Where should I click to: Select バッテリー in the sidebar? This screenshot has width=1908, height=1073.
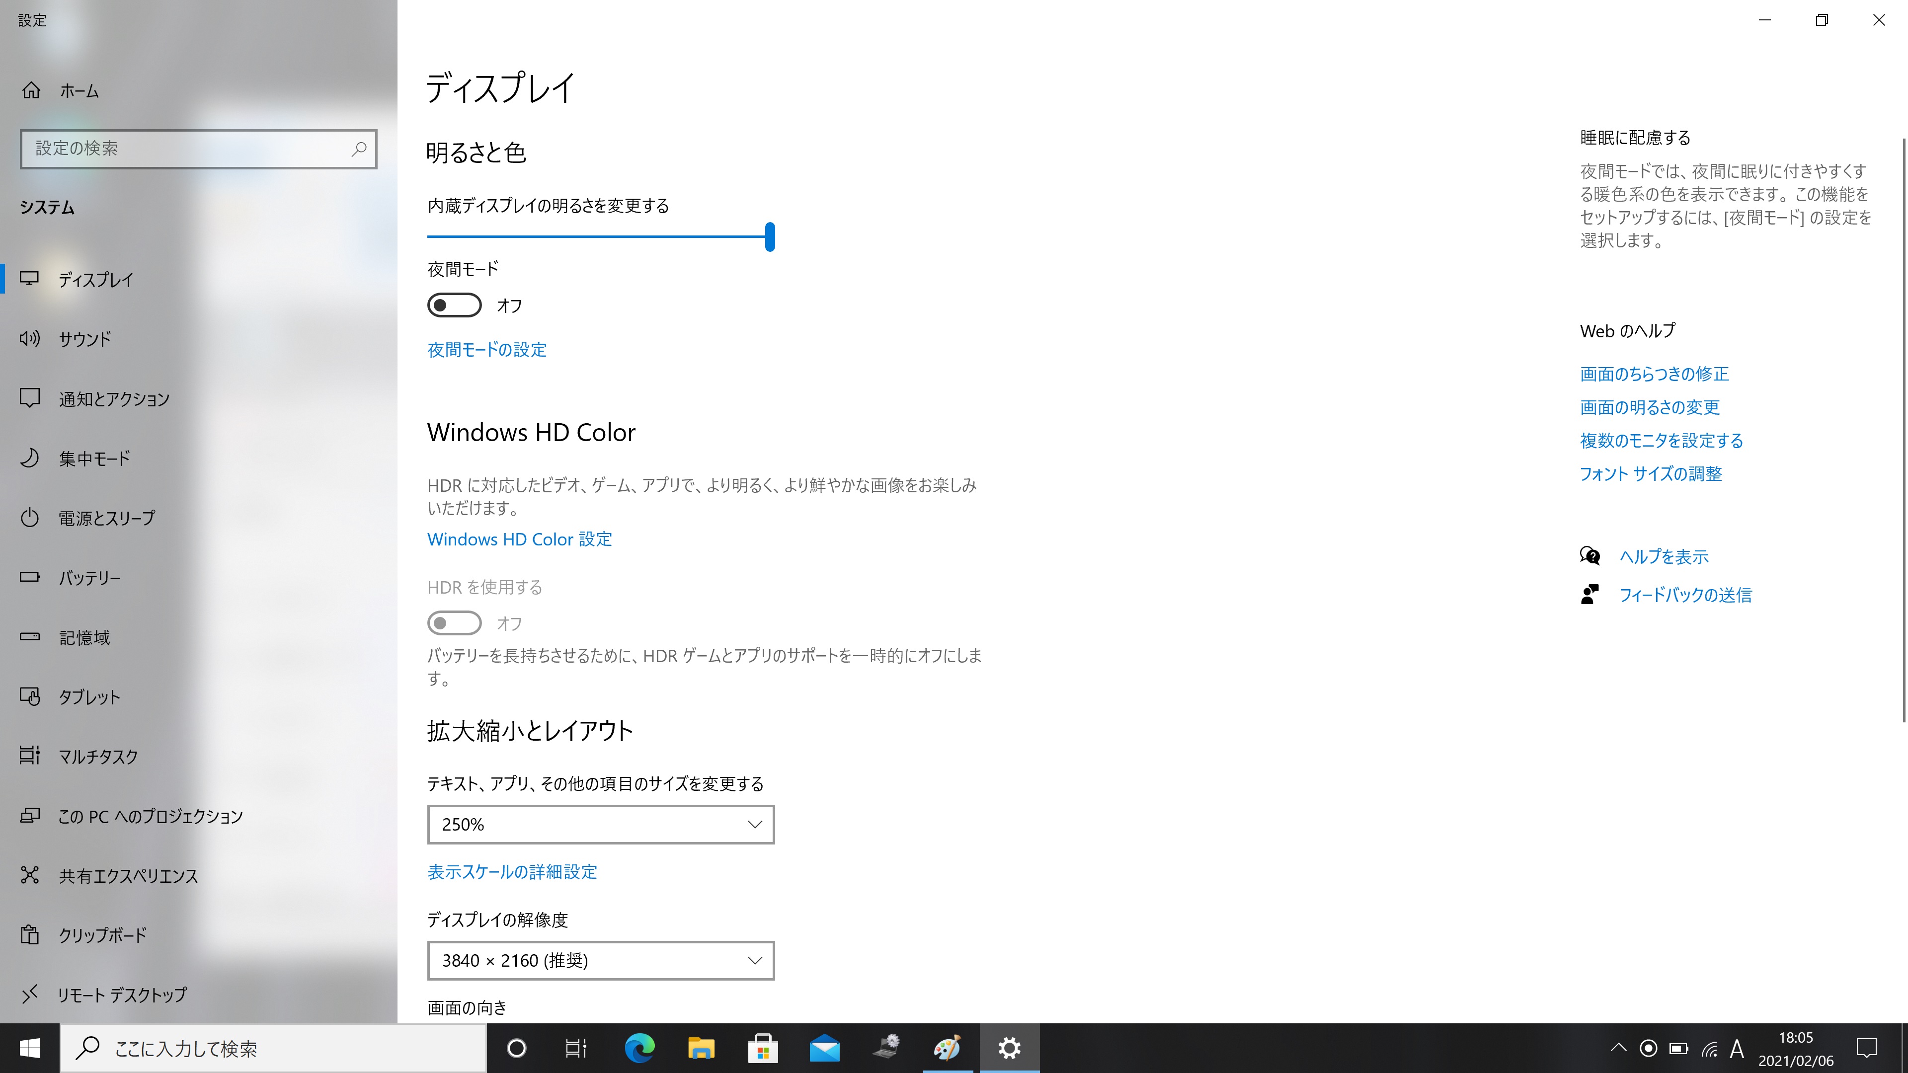(199, 578)
